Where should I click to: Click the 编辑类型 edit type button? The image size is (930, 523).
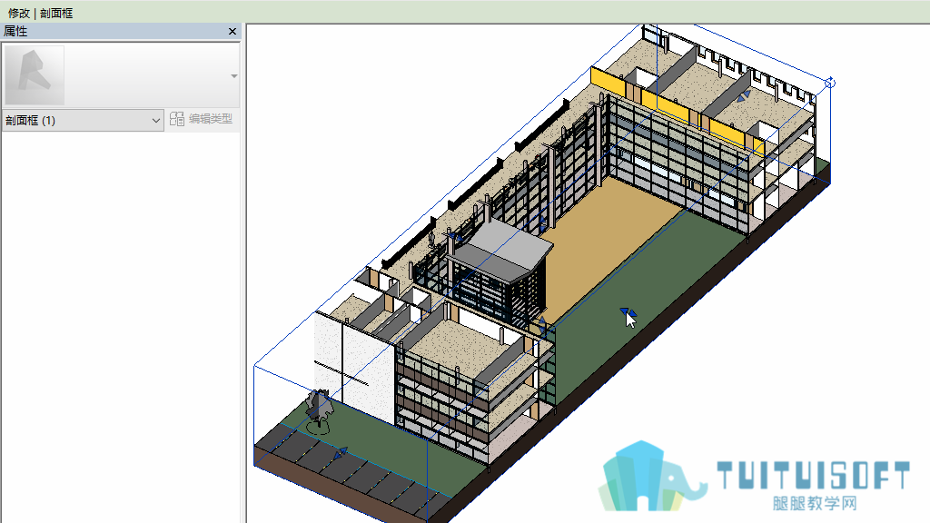point(201,119)
